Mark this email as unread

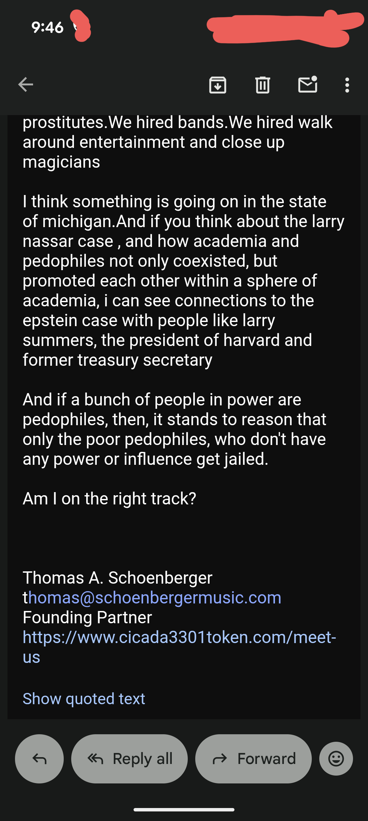(308, 85)
